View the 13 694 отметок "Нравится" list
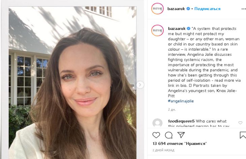Image resolution: width=246 pixels, height=159 pixels. click(x=179, y=144)
